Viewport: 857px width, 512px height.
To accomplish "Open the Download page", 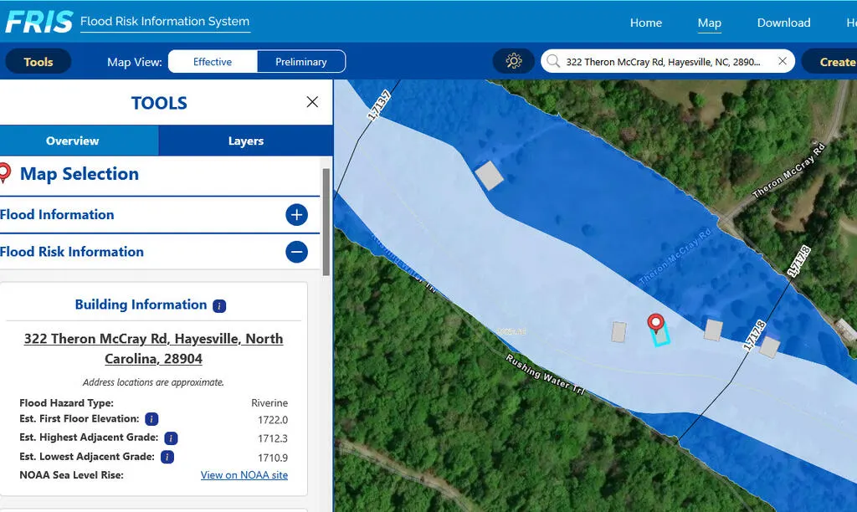I will (x=783, y=23).
